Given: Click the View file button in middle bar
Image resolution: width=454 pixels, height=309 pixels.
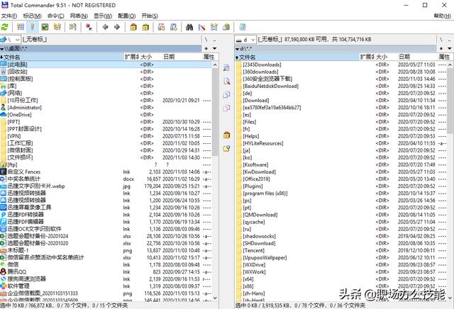Looking at the screenshot, I should pyautogui.click(x=226, y=68).
